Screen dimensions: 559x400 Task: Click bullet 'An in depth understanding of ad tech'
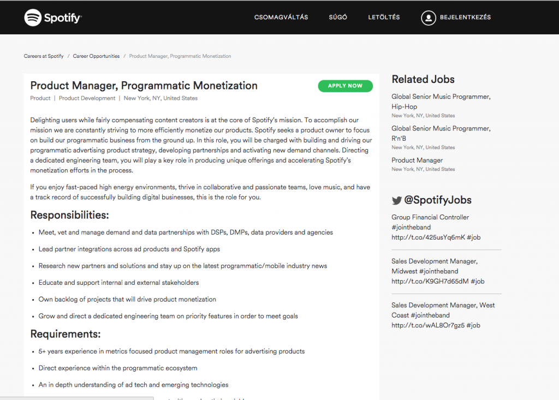click(x=133, y=385)
